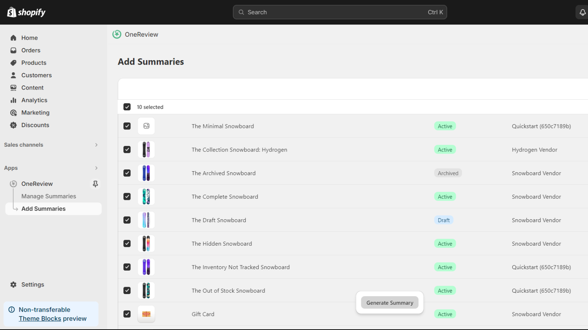Deselect all using the 10 selected checkbox

127,107
